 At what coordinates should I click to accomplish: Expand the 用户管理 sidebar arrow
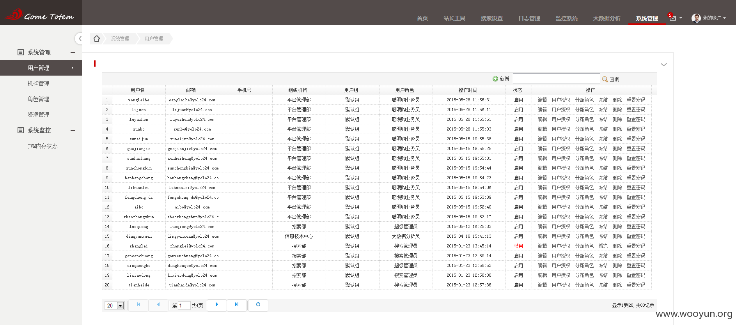72,68
